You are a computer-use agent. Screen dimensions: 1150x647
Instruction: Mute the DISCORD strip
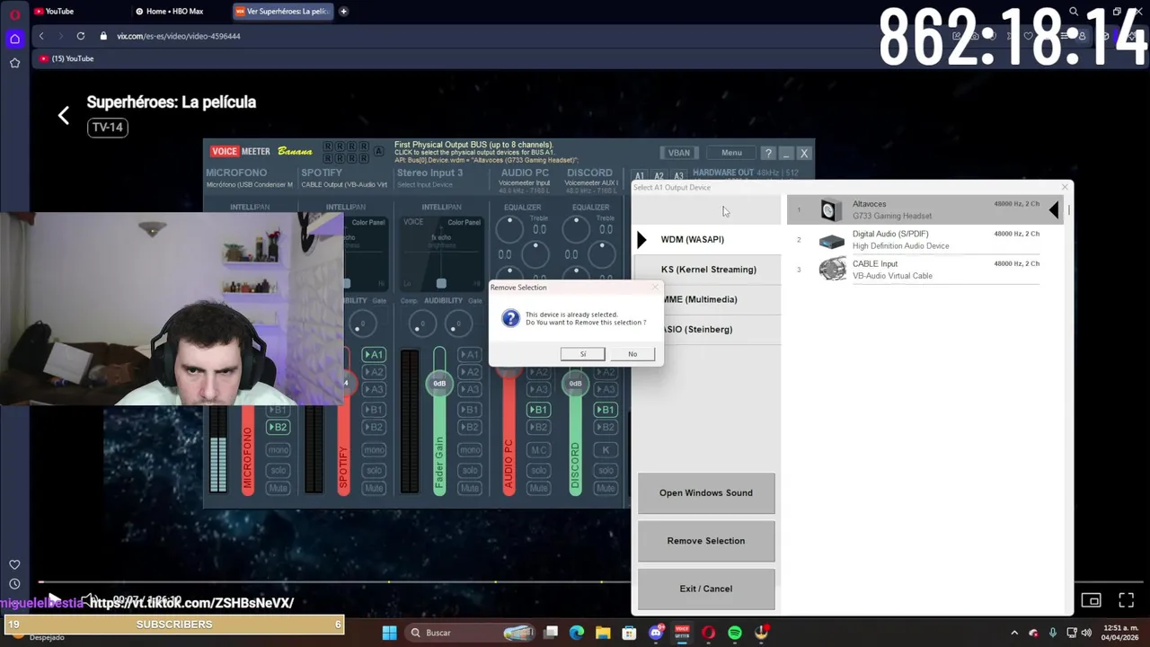[x=606, y=488]
